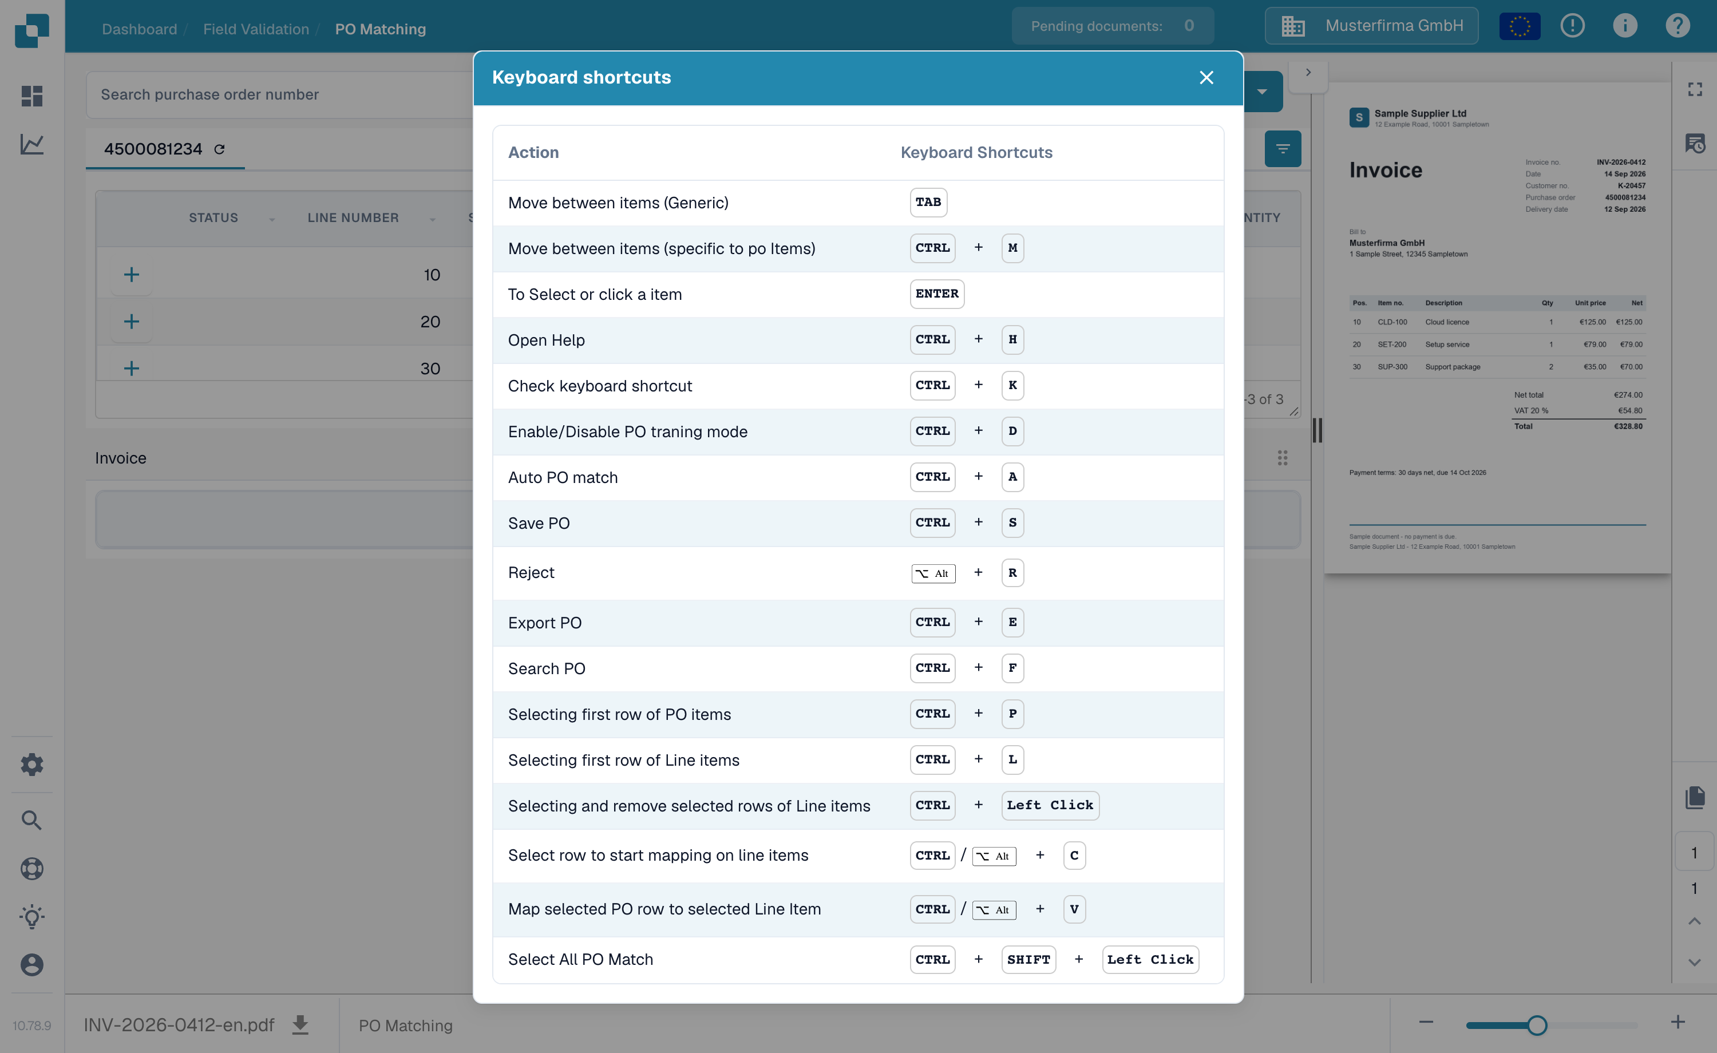Click the drag handle dots beside Invoice

coord(1282,458)
